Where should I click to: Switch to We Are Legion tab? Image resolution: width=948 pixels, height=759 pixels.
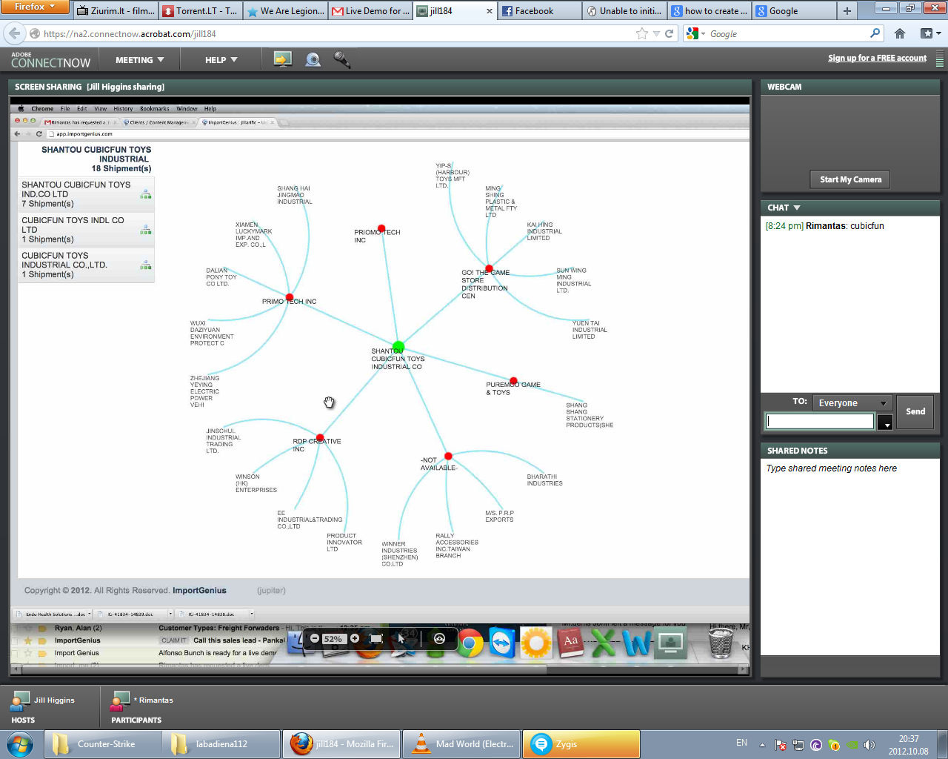pos(285,11)
